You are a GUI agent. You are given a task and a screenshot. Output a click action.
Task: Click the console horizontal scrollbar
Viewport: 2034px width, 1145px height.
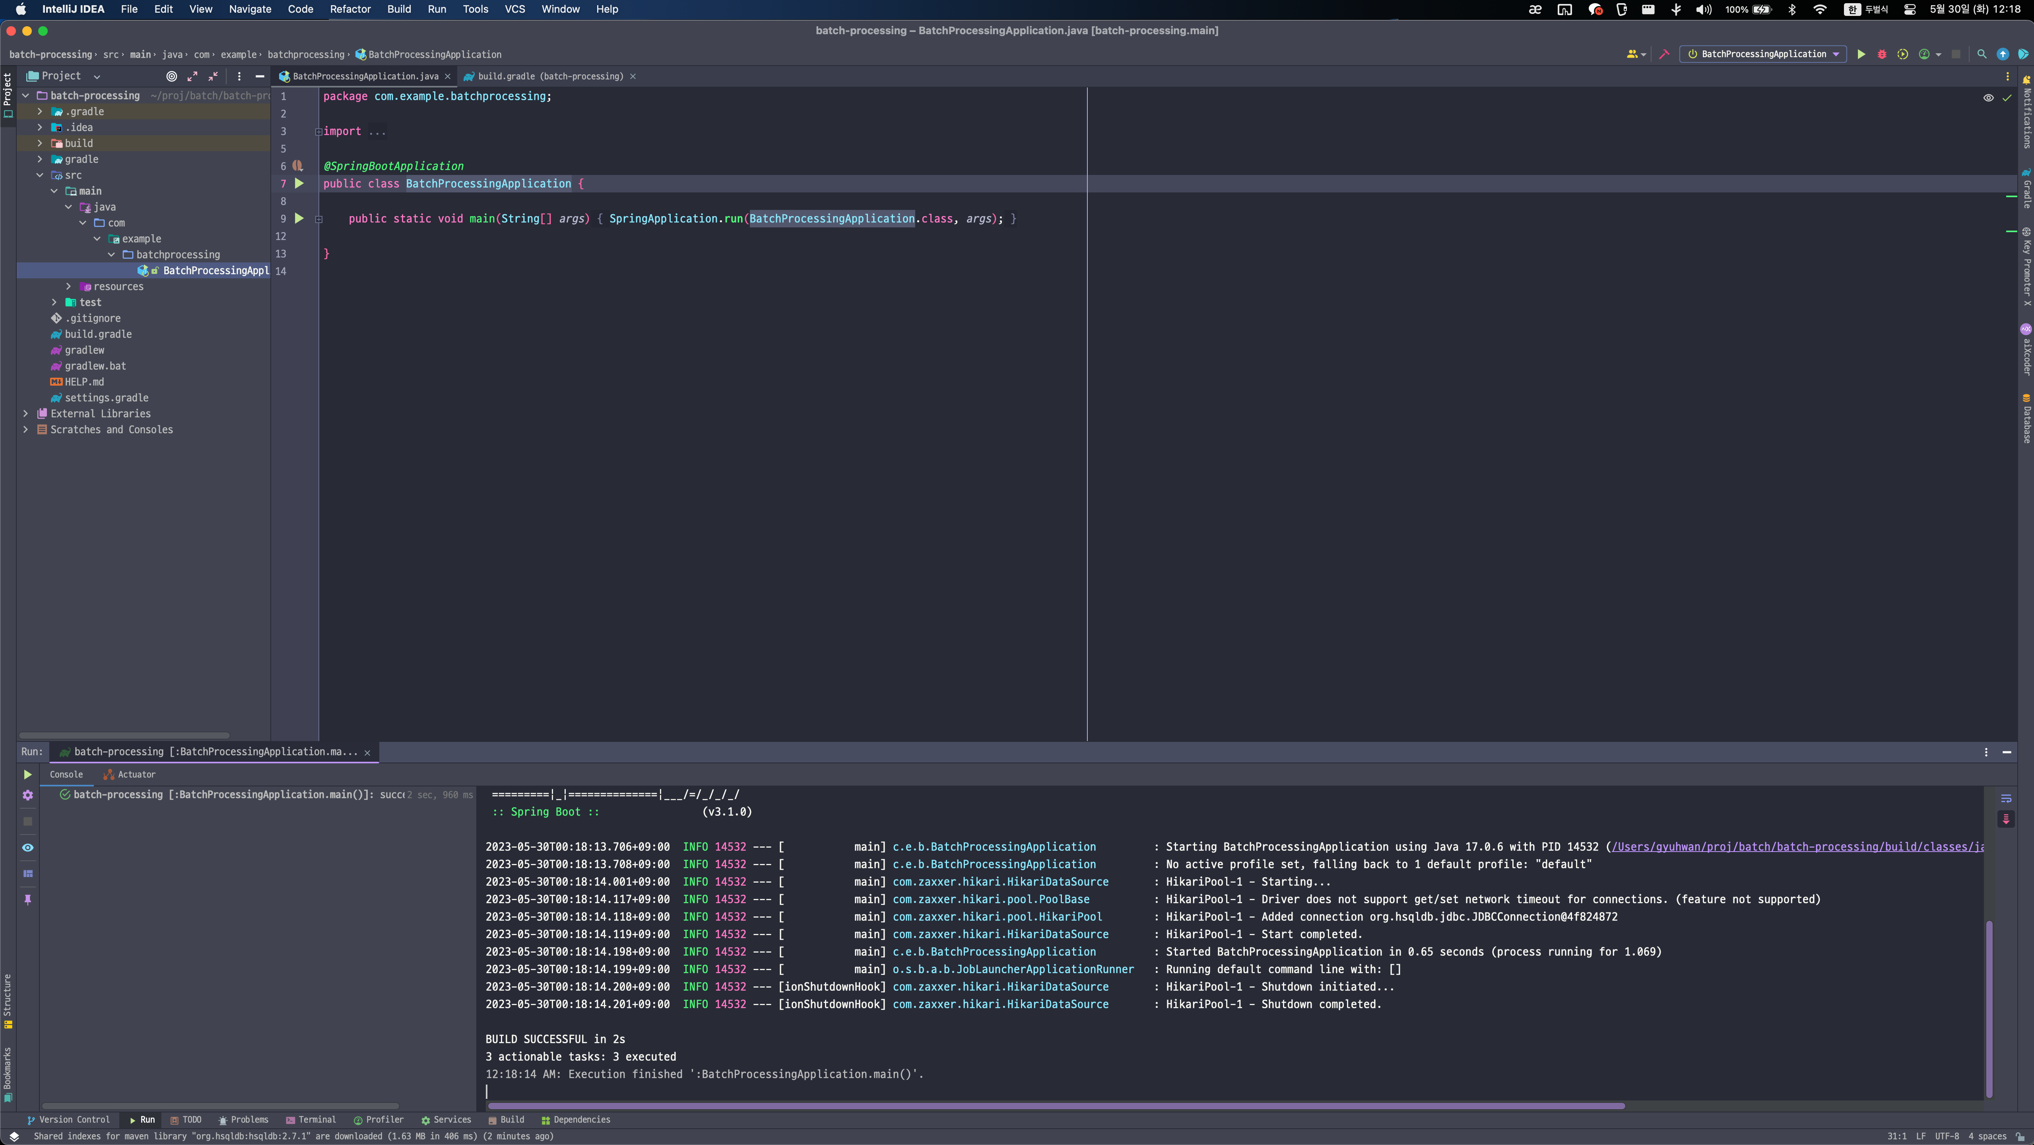1056,1106
